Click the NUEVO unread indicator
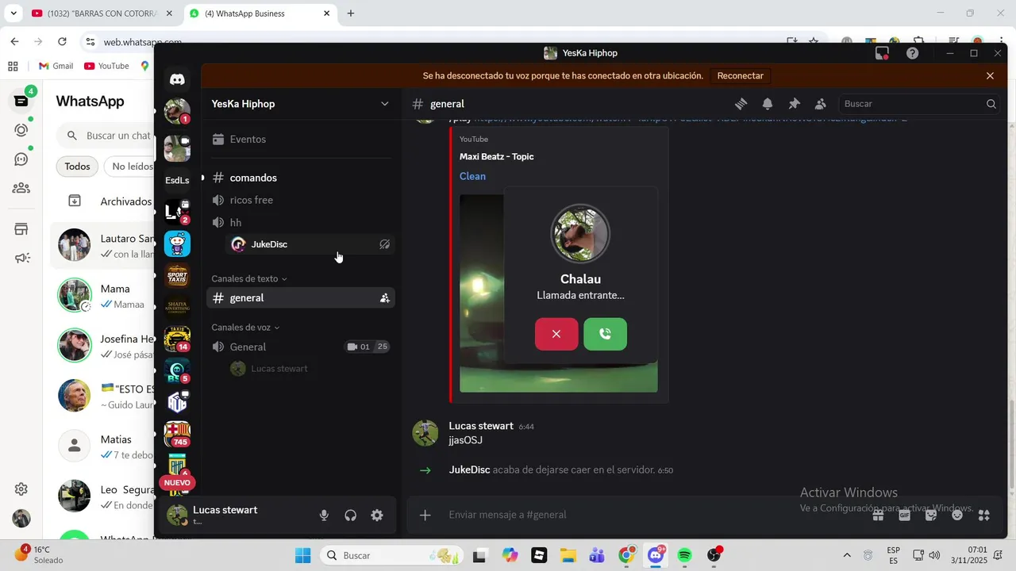This screenshot has width=1016, height=571. pyautogui.click(x=177, y=482)
